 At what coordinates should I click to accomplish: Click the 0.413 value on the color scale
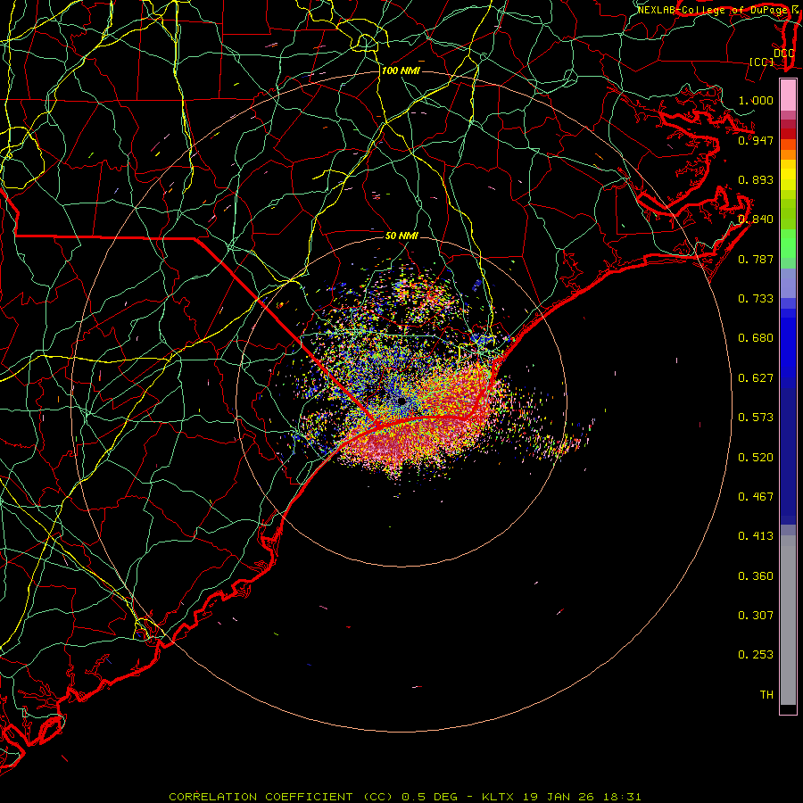coord(756,536)
